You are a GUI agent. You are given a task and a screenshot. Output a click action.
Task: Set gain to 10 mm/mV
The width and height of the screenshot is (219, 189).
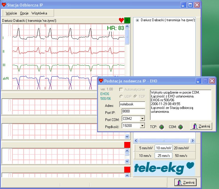(x=164, y=148)
